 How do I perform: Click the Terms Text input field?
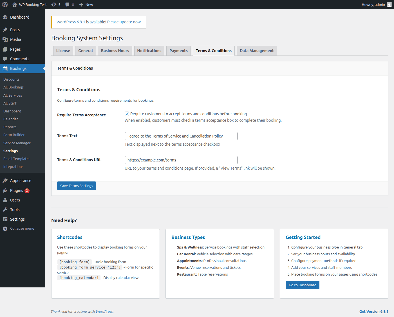point(181,136)
